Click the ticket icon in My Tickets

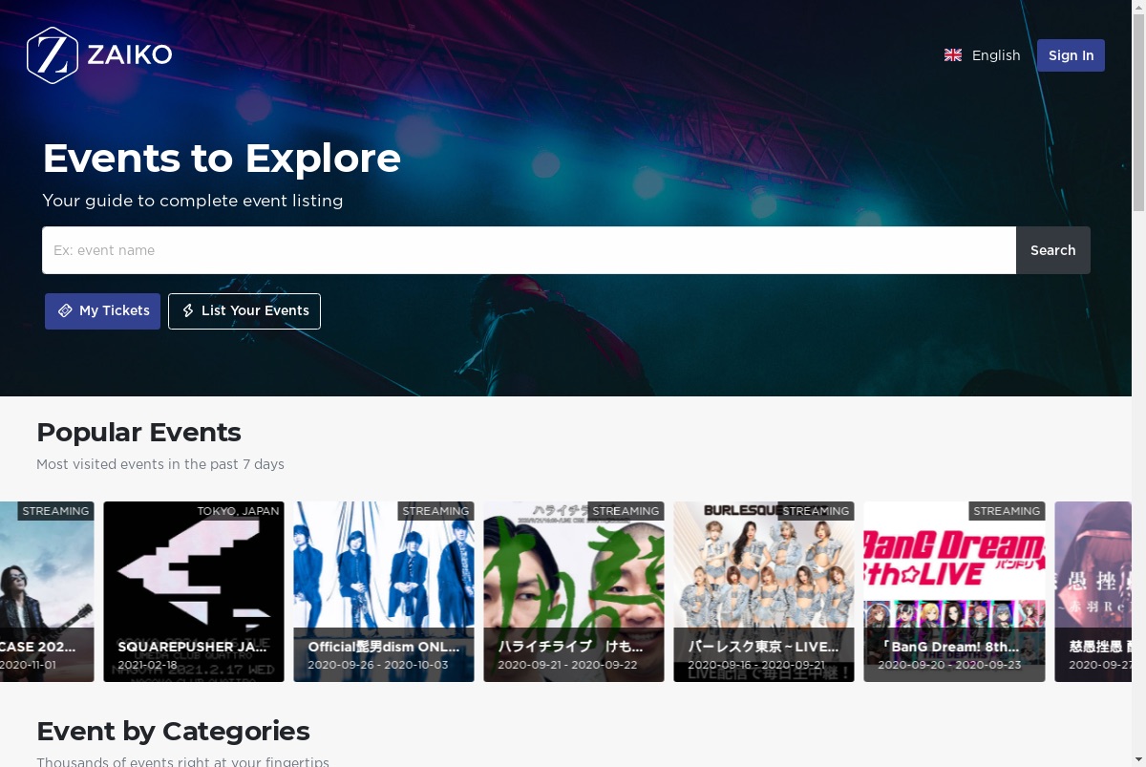coord(65,310)
